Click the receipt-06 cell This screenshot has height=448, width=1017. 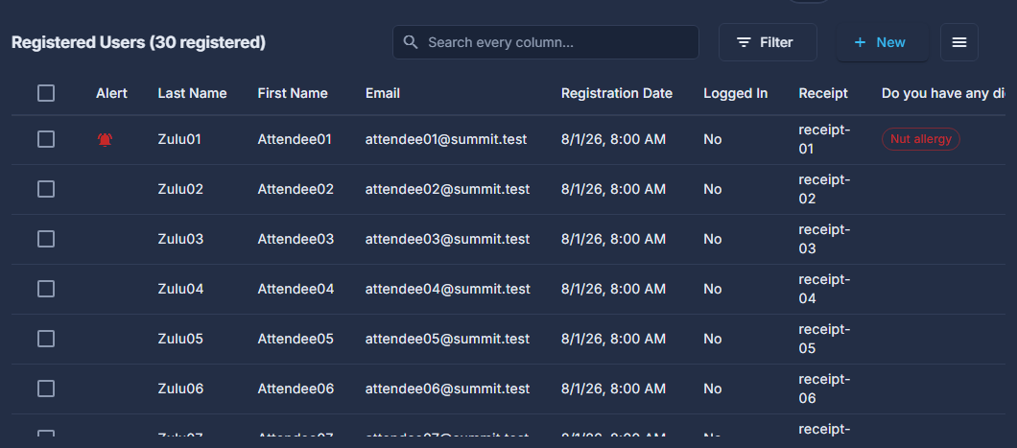pyautogui.click(x=824, y=389)
